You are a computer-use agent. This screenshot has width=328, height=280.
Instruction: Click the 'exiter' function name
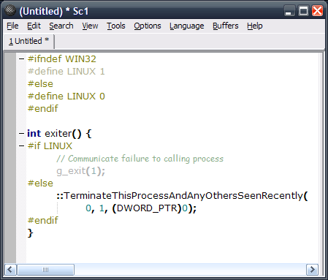tap(58, 134)
